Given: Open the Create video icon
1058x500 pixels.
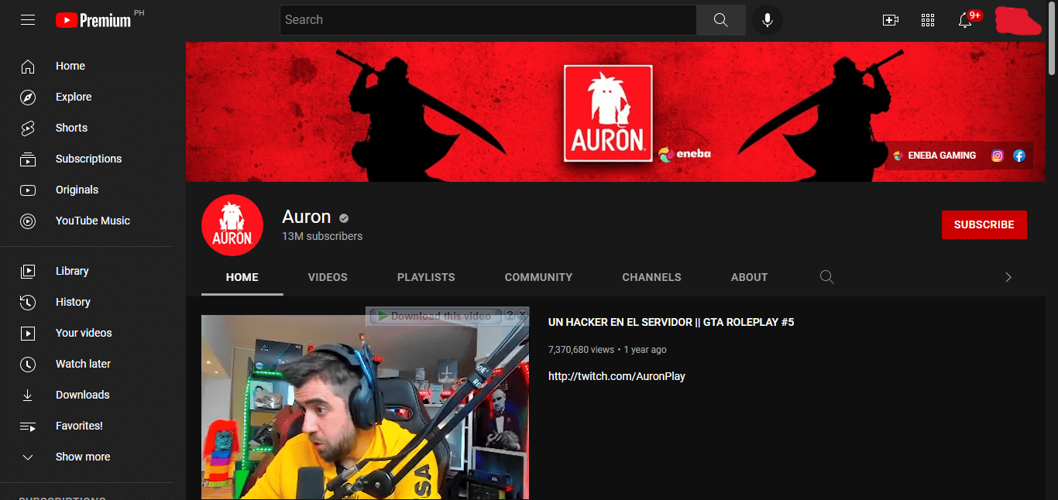Looking at the screenshot, I should (891, 20).
